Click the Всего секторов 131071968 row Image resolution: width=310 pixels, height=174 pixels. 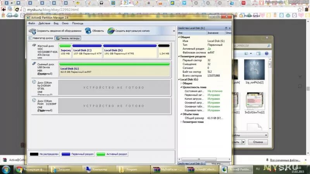click(204, 76)
